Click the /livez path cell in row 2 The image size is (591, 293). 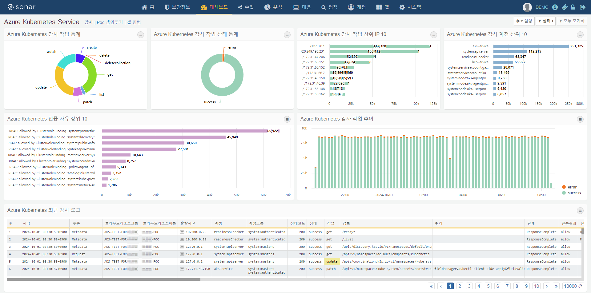(386, 239)
